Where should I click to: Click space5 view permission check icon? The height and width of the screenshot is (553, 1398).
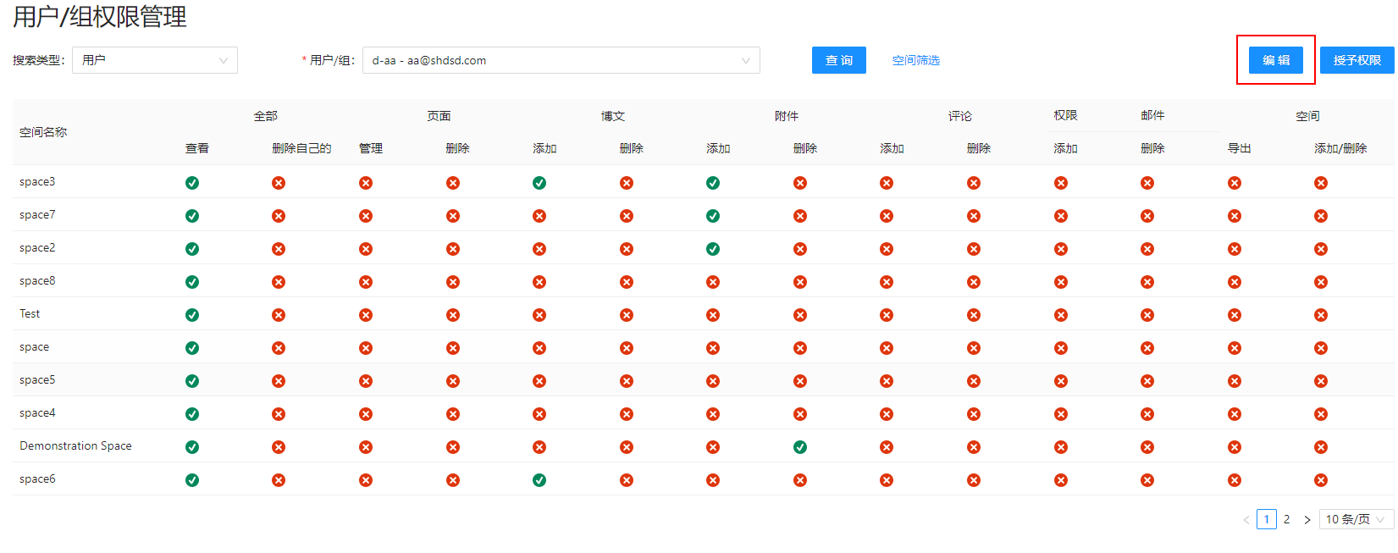point(192,381)
